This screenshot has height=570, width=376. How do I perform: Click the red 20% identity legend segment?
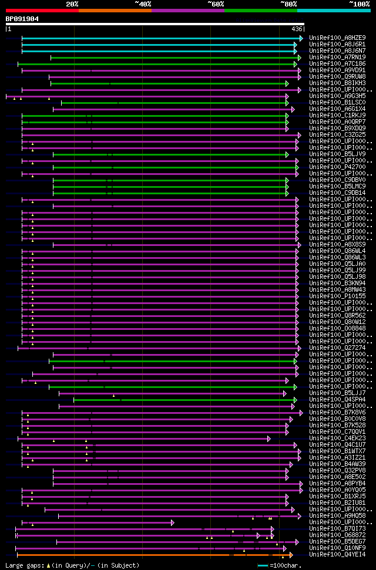[x=42, y=11]
